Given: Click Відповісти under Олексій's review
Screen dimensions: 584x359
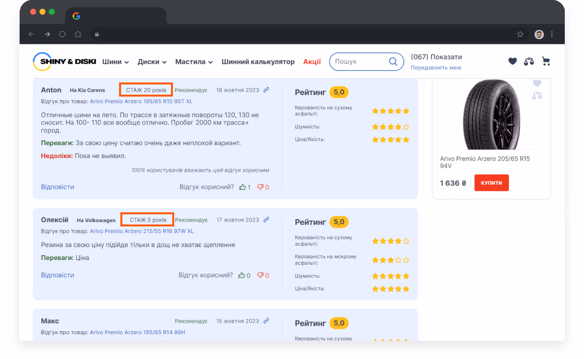Looking at the screenshot, I should click(58, 275).
